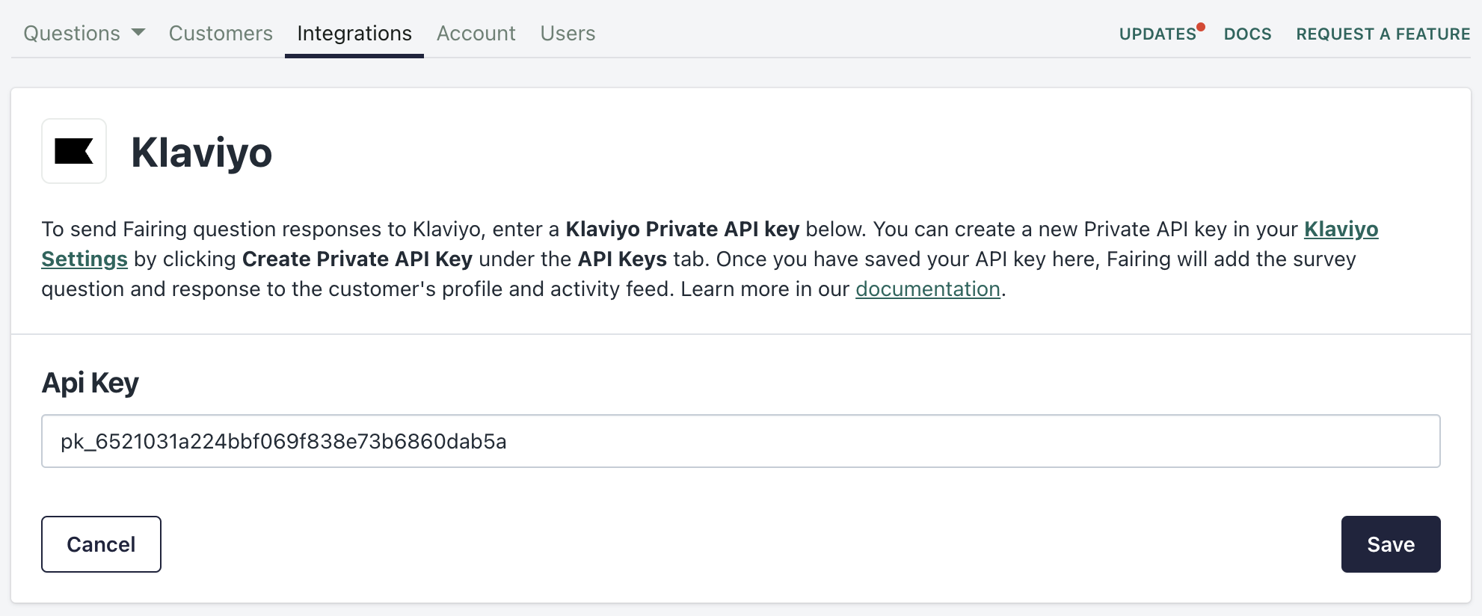Open the Account tab
1482x616 pixels.
point(476,34)
